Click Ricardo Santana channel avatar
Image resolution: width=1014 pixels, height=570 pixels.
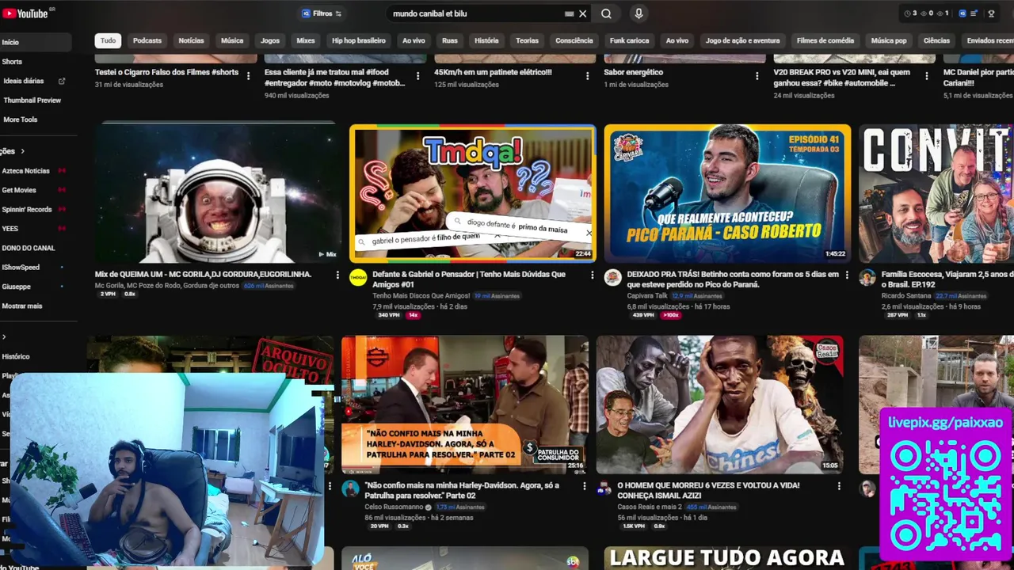[867, 277]
